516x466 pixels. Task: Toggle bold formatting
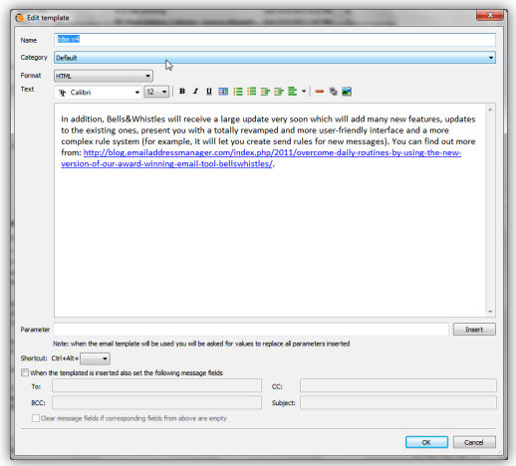point(182,92)
